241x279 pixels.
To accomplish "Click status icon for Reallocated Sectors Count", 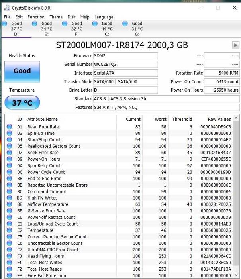I will click(x=9, y=146).
